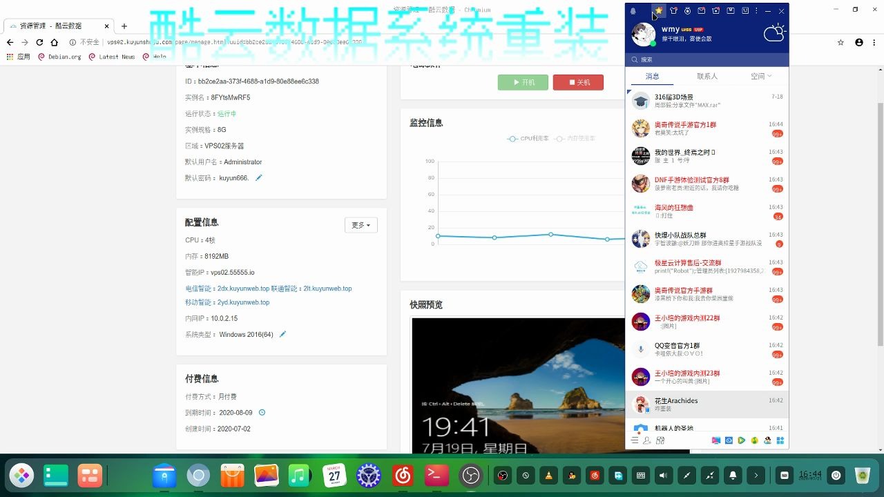Open the 王小培的游戏内测23群 chat
The height and width of the screenshot is (497, 884).
707,377
